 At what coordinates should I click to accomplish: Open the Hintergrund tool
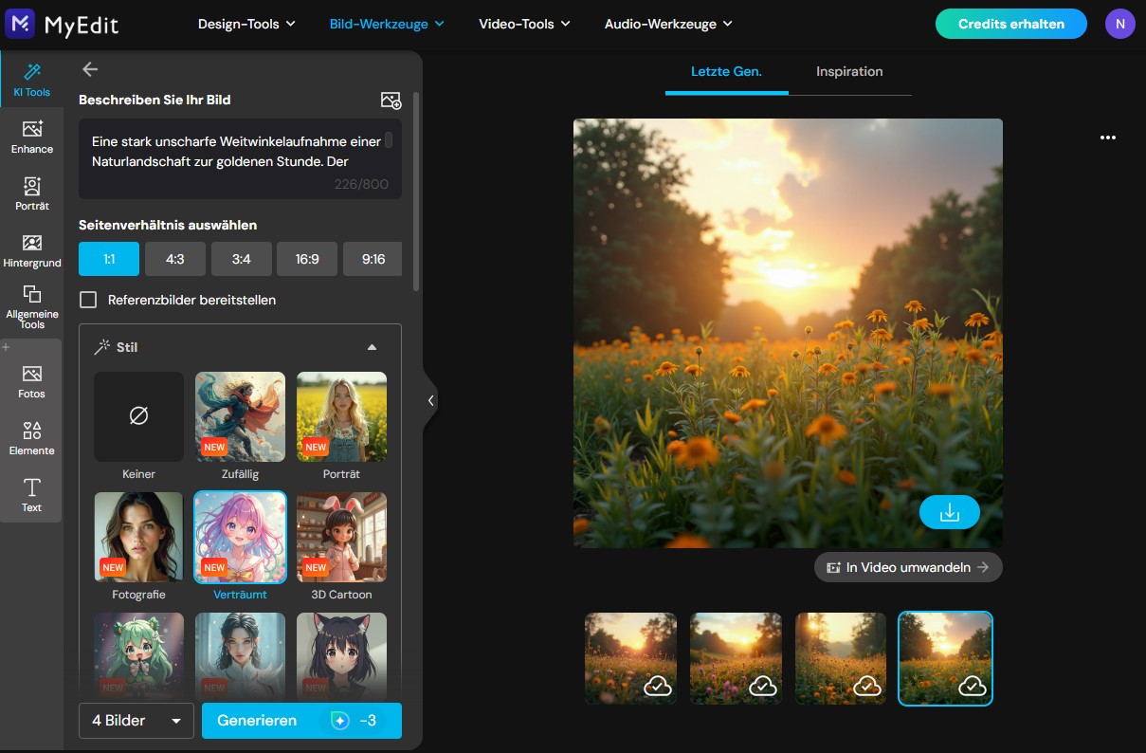[31, 250]
